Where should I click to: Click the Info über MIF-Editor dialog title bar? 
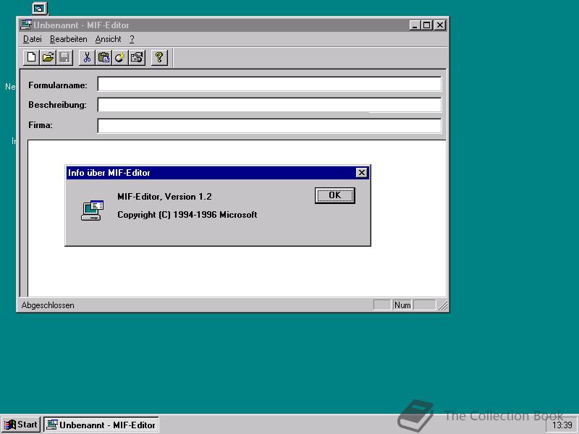pyautogui.click(x=218, y=173)
